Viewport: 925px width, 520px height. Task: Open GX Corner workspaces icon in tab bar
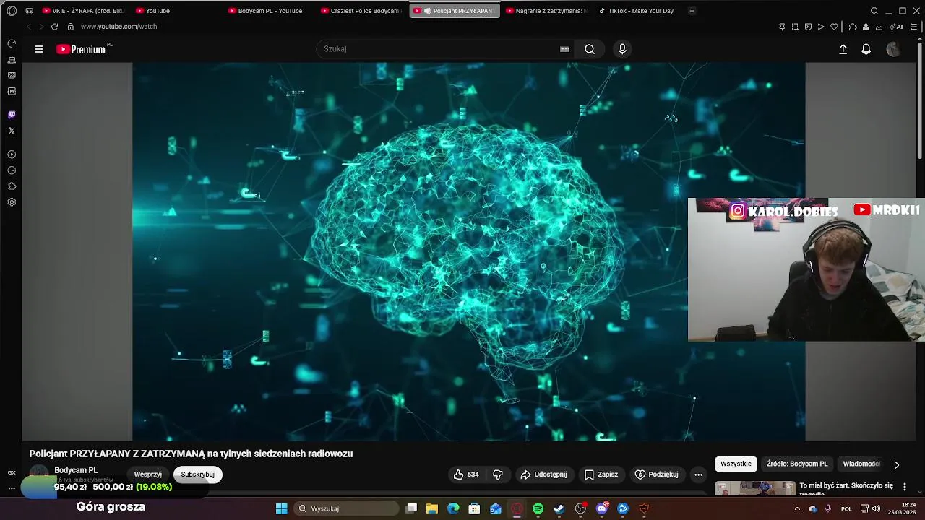click(29, 11)
